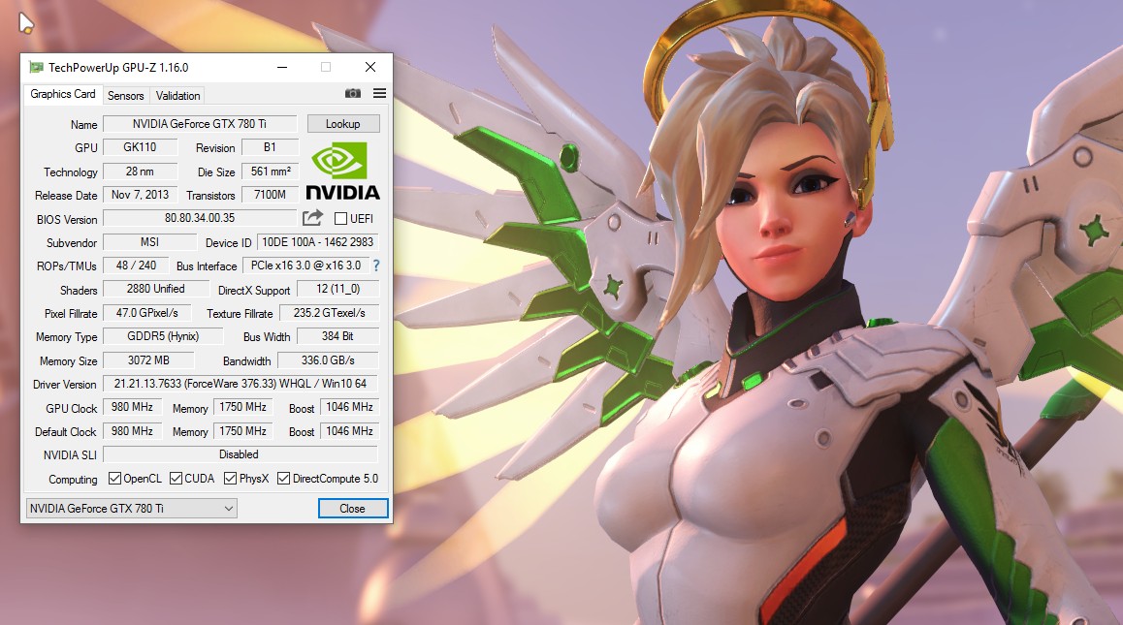Click the Default Clock row Memory 1750 MHz value
This screenshot has width=1123, height=625.
[242, 431]
